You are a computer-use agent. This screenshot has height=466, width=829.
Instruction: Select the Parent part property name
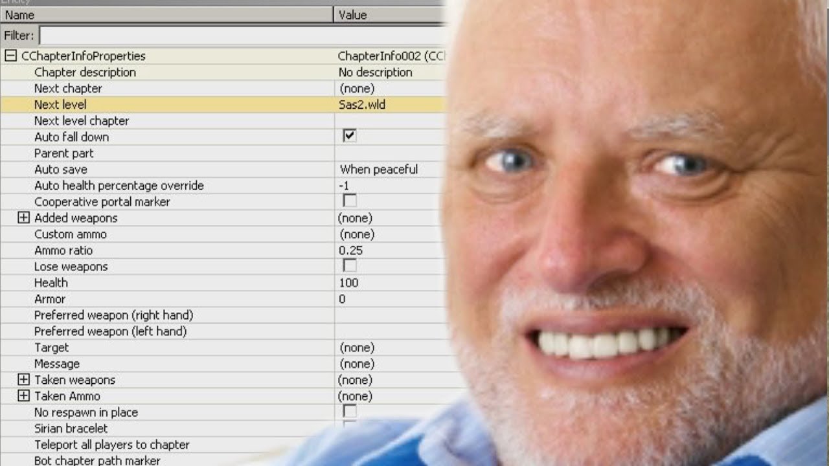click(x=64, y=153)
